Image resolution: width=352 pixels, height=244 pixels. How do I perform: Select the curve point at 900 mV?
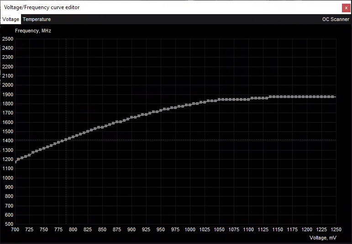pos(131,117)
